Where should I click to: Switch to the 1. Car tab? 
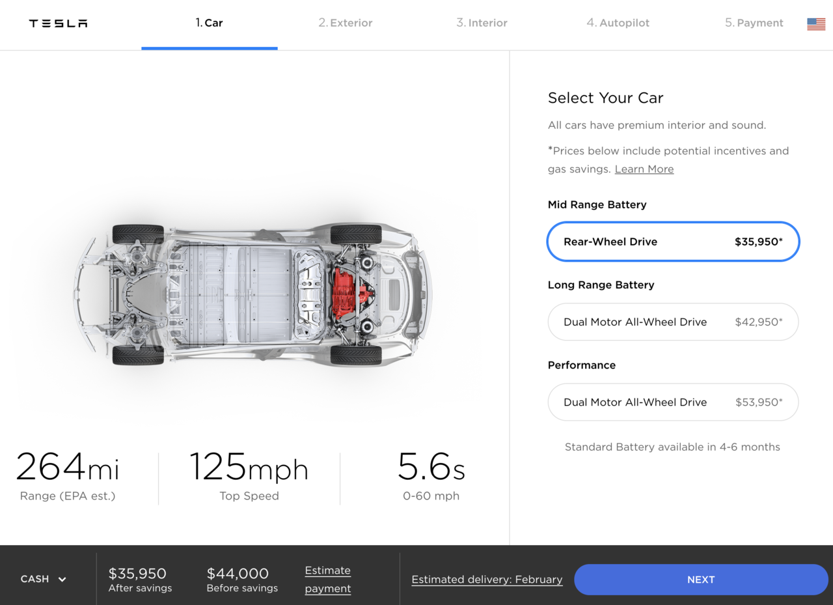click(209, 23)
